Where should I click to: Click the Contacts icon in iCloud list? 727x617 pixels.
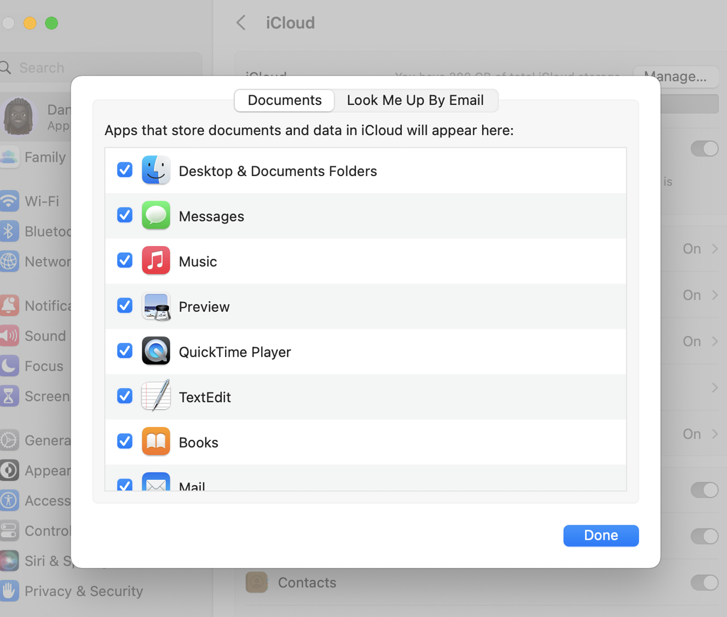(x=257, y=583)
